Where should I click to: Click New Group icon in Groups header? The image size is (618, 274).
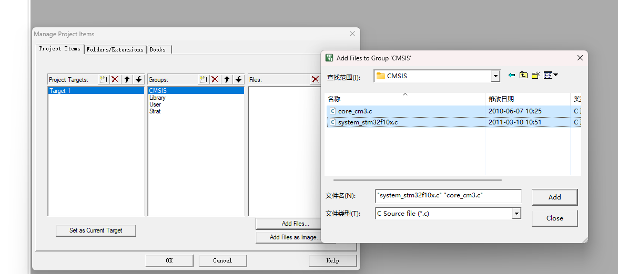[204, 79]
